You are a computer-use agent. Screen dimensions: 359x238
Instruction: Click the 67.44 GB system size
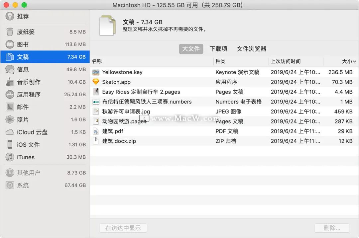pos(75,185)
